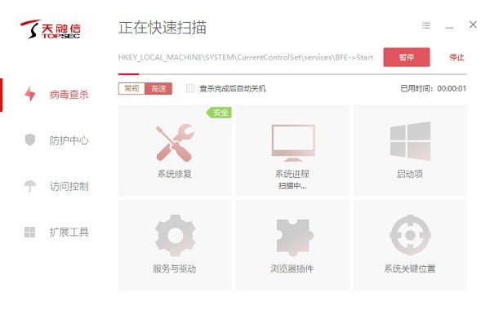Click the 扫描中... status text
Image resolution: width=490 pixels, height=315 pixels.
[292, 186]
